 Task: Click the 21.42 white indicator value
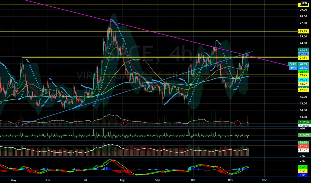click(303, 150)
